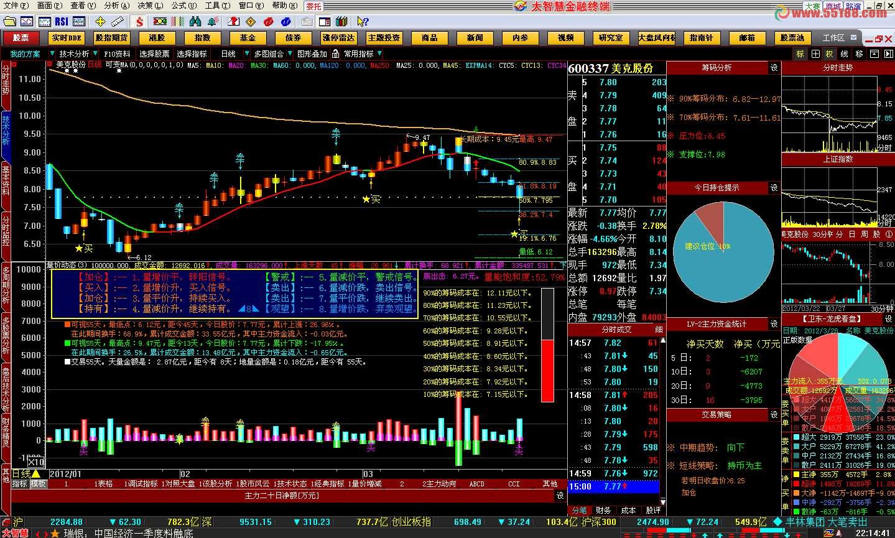This screenshot has height=538, width=895.
Task: Open the 常用指标 dropdown arrow
Action: click(379, 54)
